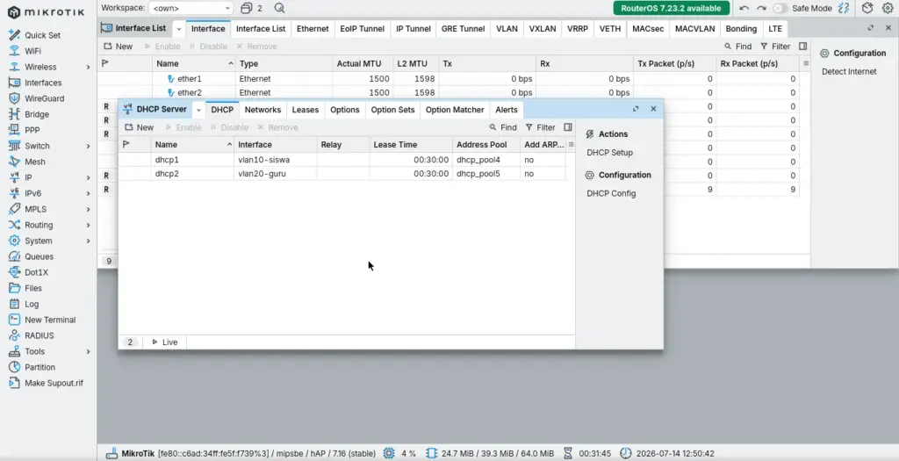Open the Interface List window title dropdown
The width and height of the screenshot is (899, 461).
[178, 29]
